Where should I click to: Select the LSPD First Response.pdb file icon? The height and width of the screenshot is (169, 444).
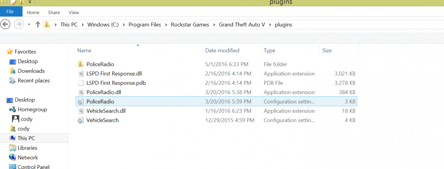(81, 83)
